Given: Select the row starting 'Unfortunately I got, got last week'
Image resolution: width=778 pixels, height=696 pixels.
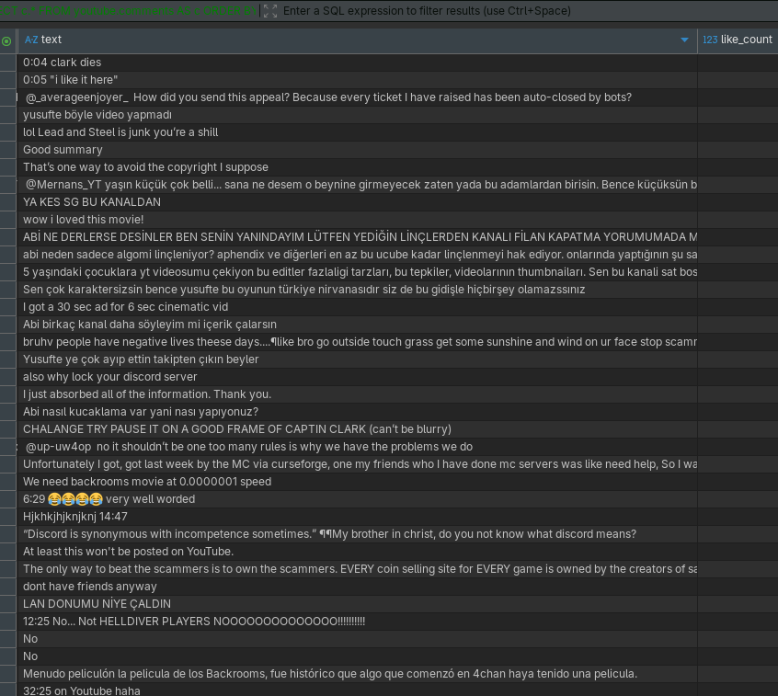Looking at the screenshot, I should [357, 464].
